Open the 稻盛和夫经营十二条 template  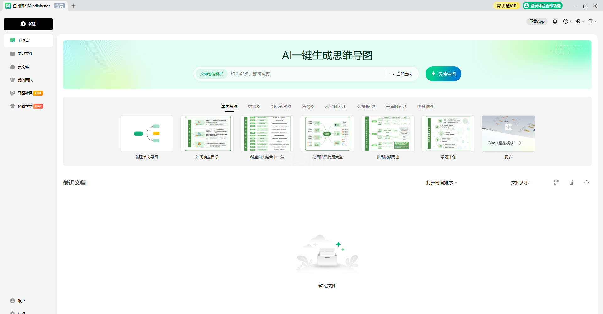[x=267, y=134]
